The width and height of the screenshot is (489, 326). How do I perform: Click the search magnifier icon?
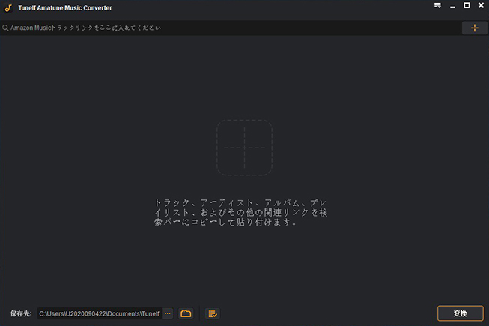click(x=5, y=28)
